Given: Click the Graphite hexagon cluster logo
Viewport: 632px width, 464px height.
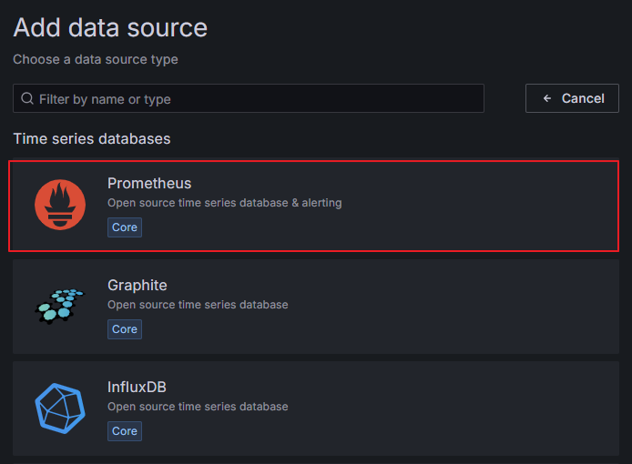Looking at the screenshot, I should [x=60, y=307].
